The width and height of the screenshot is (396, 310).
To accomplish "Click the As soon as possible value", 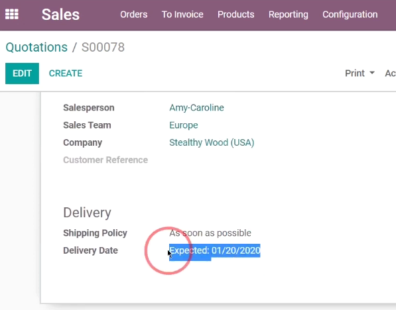I will [x=210, y=233].
